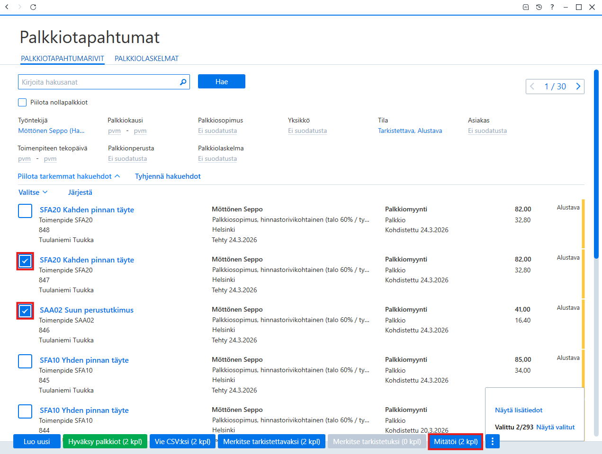Click Merkitse tarkistetuksi (0 kpl)
Image resolution: width=602 pixels, height=454 pixels.
377,441
